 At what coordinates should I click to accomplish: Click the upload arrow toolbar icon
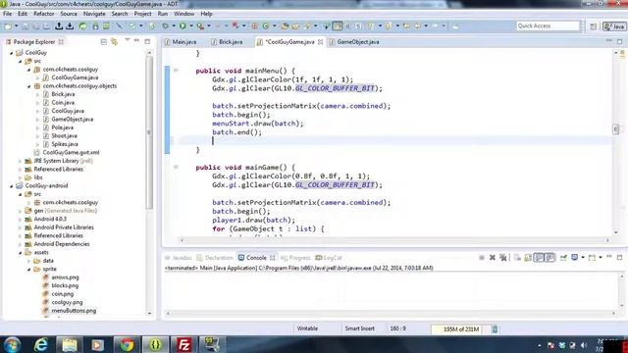[x=59, y=26]
